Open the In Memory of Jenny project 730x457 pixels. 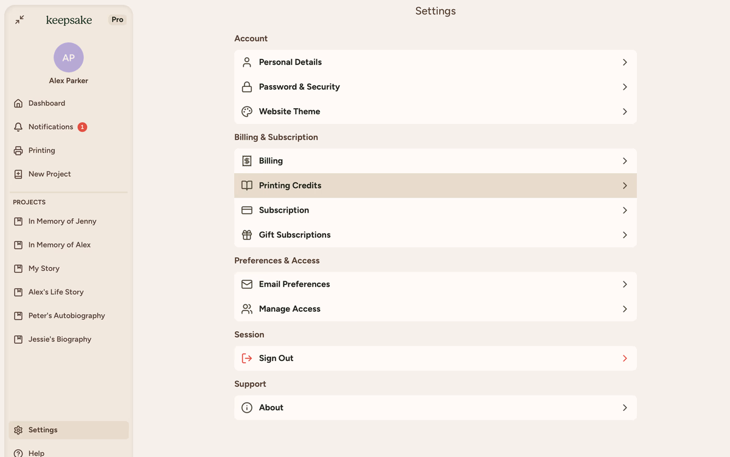[62, 222]
